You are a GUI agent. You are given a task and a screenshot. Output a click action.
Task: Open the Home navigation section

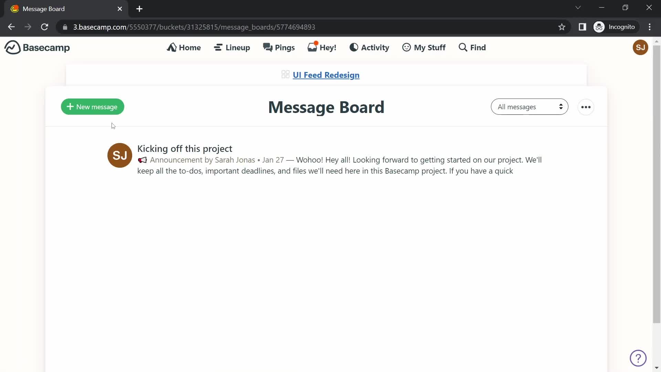coord(184,47)
